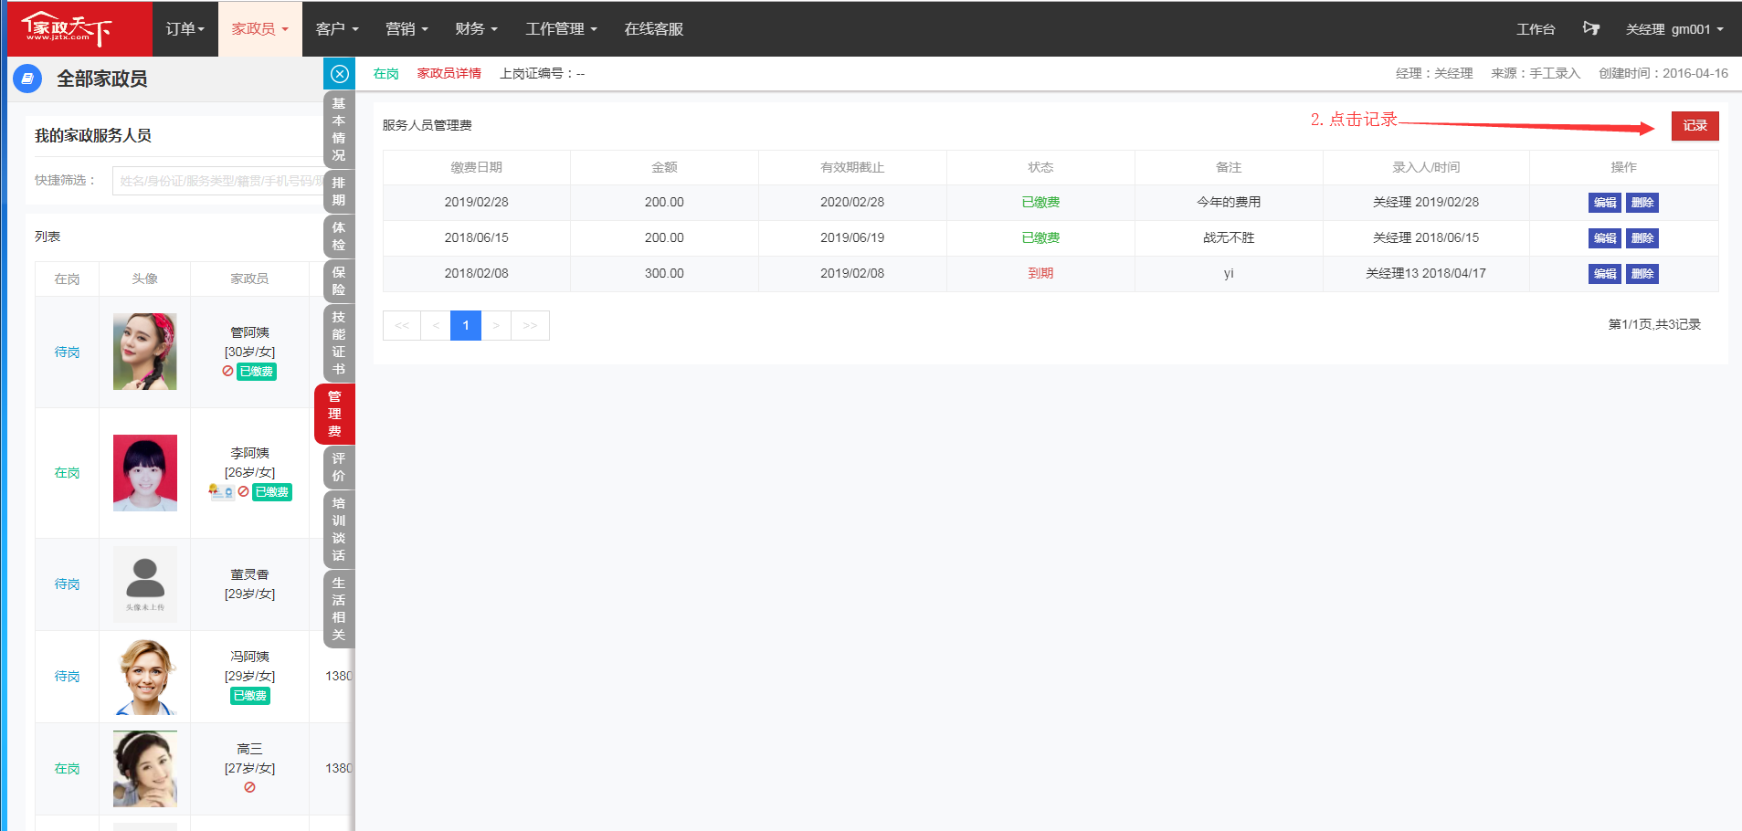Click 待岗 status link for 冯阿姨

point(67,677)
